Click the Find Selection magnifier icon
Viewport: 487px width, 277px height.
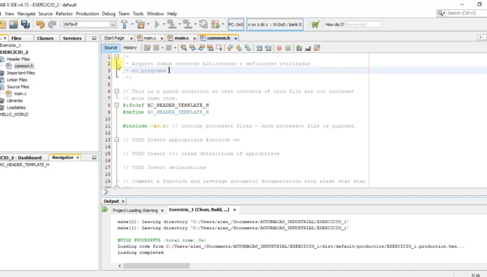coord(183,48)
